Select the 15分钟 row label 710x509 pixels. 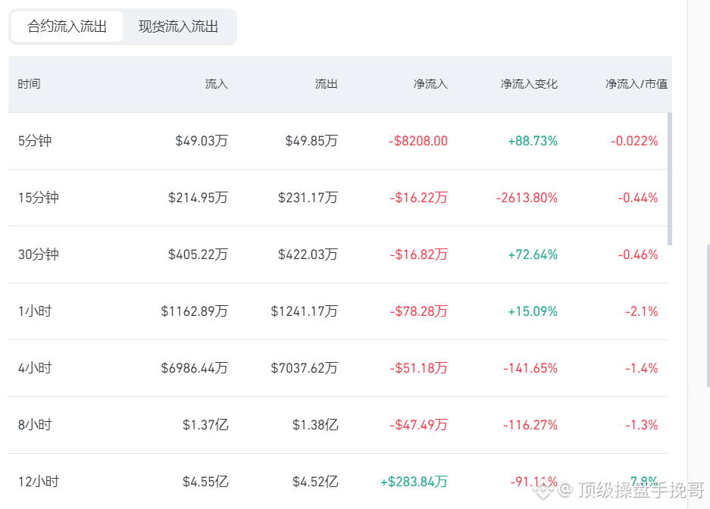tap(39, 198)
